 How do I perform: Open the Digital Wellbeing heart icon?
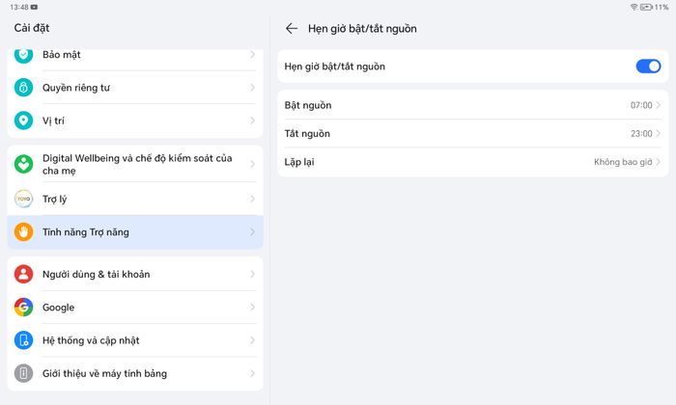click(x=24, y=164)
